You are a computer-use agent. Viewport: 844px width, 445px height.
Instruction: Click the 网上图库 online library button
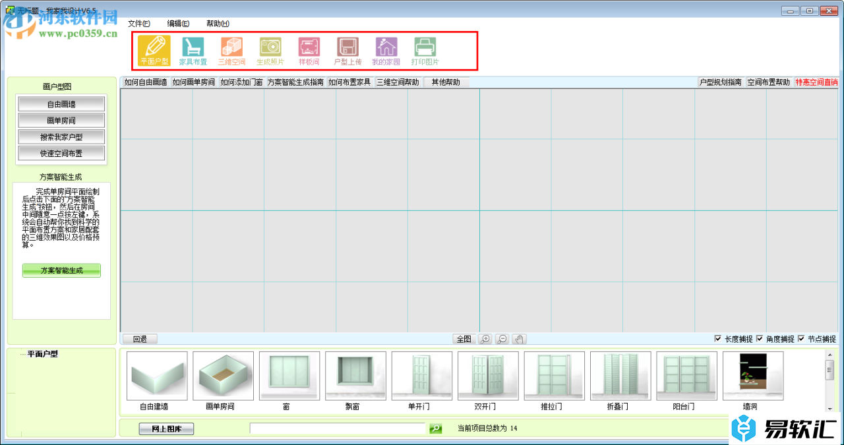pyautogui.click(x=166, y=429)
